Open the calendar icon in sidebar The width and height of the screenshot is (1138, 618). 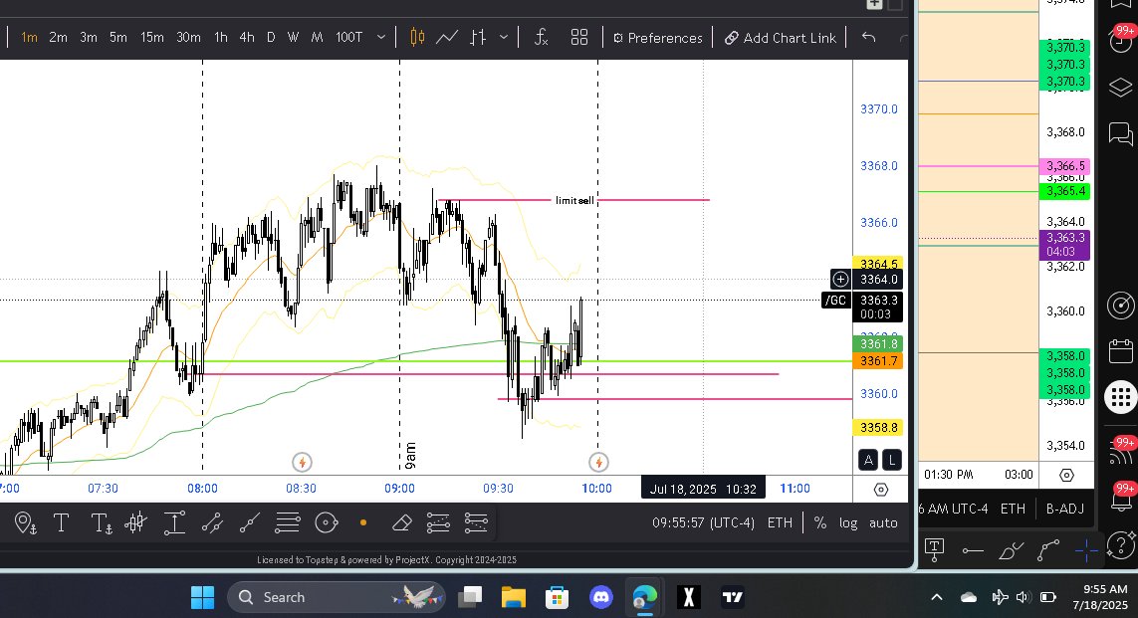click(x=1121, y=351)
